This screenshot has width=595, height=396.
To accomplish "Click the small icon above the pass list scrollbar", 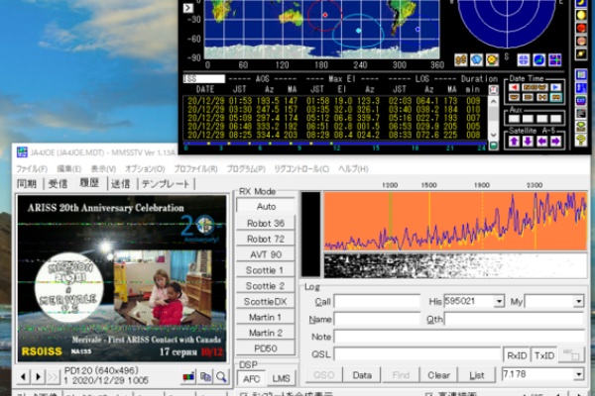I will [493, 90].
